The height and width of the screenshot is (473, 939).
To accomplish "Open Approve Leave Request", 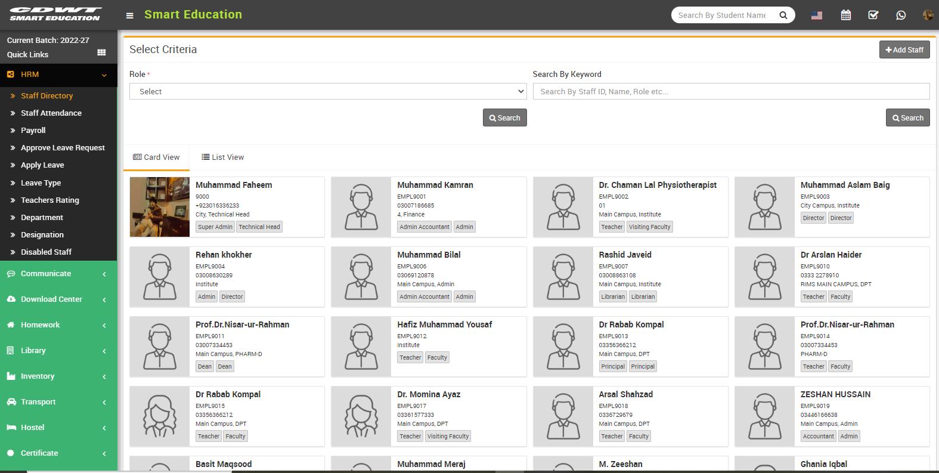I will coord(63,148).
